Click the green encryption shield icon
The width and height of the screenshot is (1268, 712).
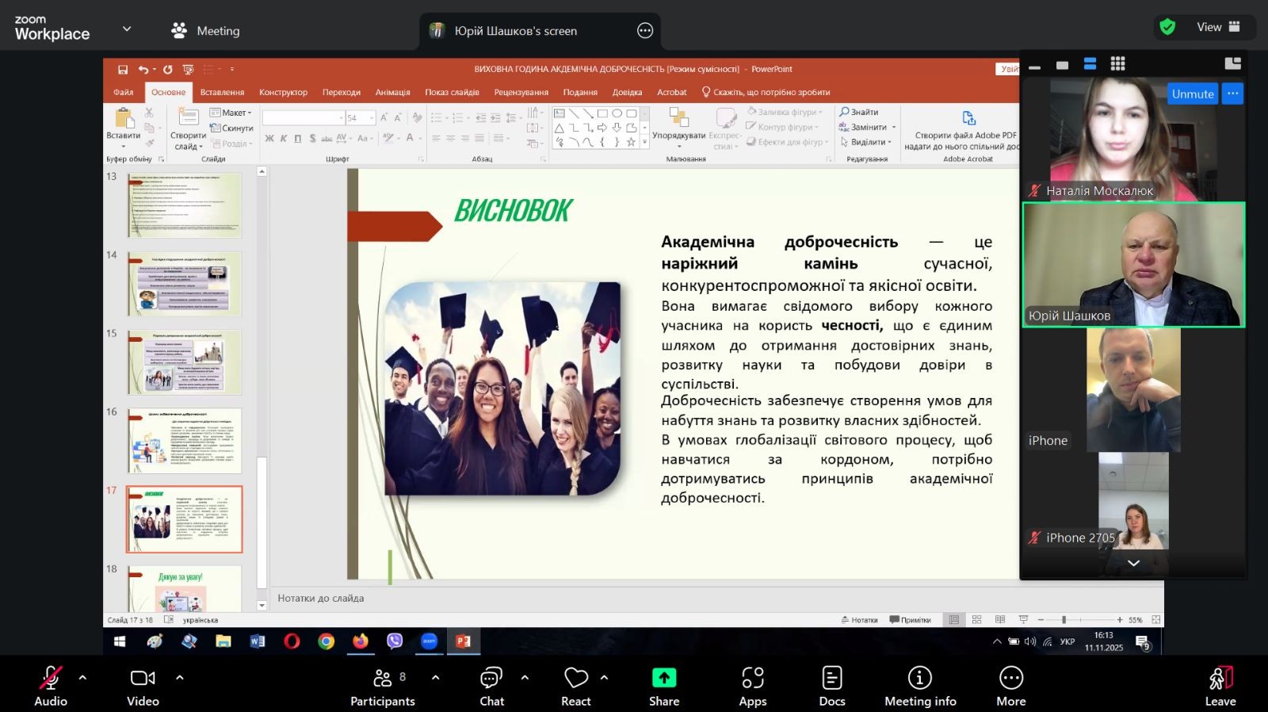coord(1167,27)
